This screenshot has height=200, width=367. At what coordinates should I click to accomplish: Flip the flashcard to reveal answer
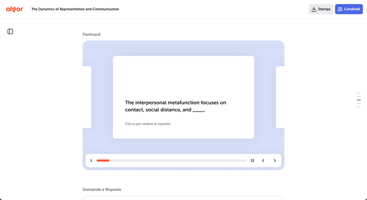tap(183, 97)
